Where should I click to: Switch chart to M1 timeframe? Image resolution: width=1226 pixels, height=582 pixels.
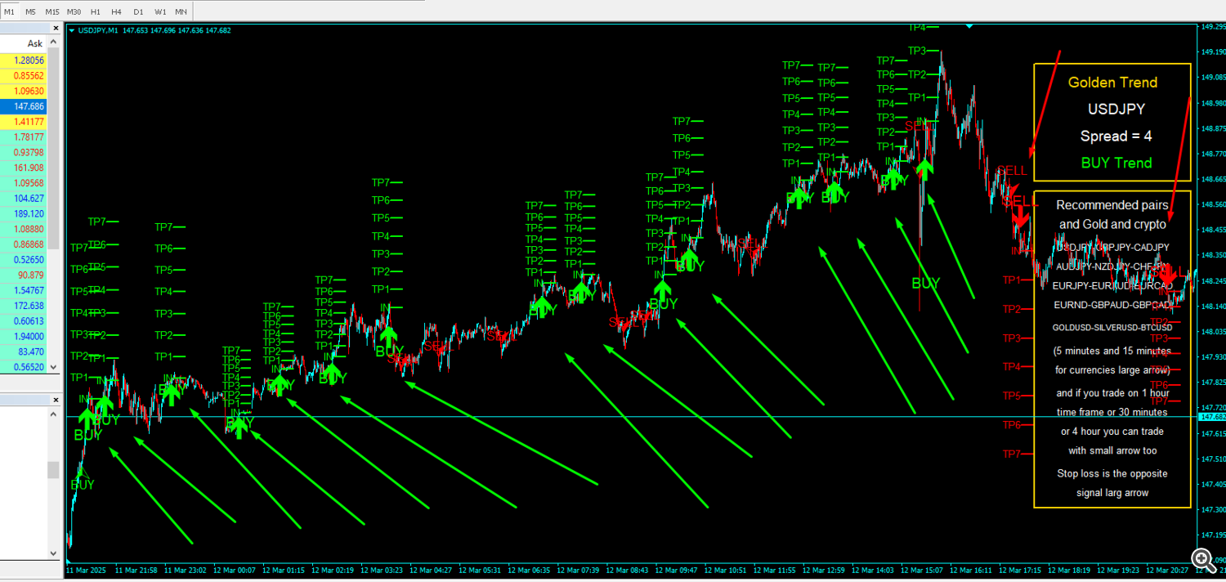(9, 11)
